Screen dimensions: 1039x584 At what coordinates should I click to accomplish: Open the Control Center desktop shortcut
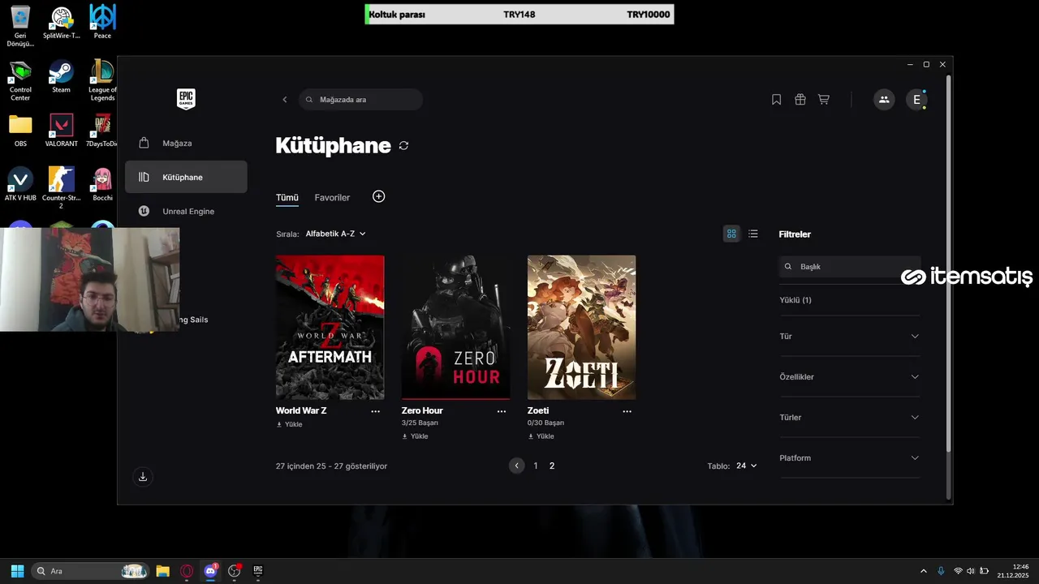point(20,80)
